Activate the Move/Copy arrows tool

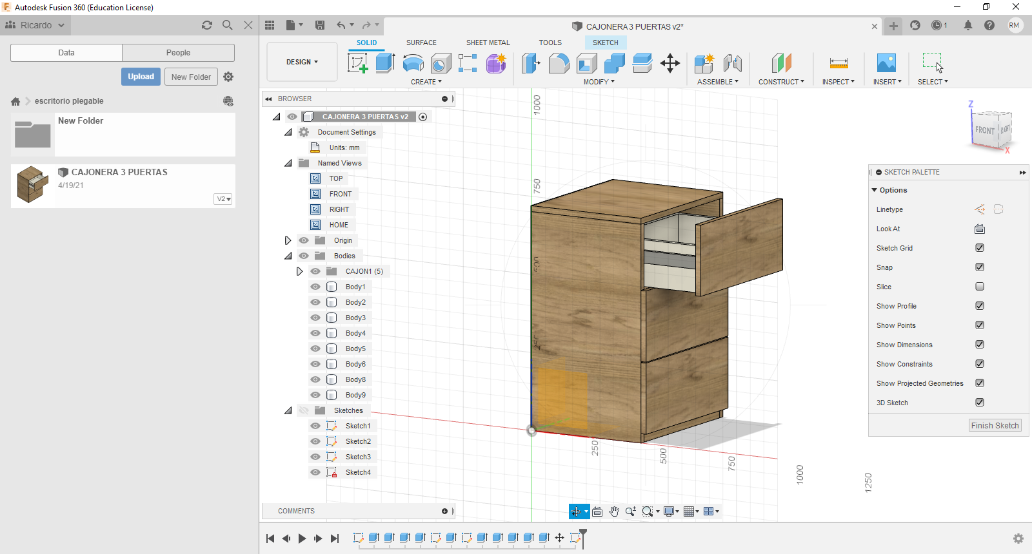point(670,63)
